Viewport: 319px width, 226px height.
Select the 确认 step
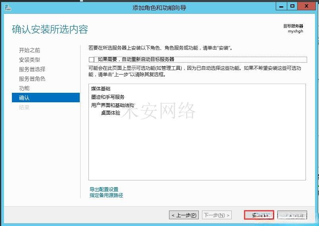click(46, 98)
